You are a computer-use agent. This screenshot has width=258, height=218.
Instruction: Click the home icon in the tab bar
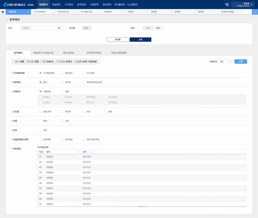(3, 12)
